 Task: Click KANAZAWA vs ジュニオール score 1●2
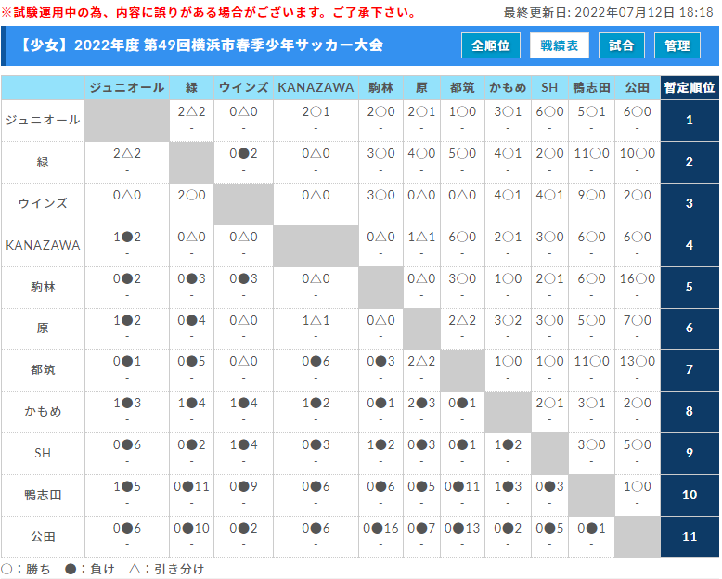(x=127, y=237)
